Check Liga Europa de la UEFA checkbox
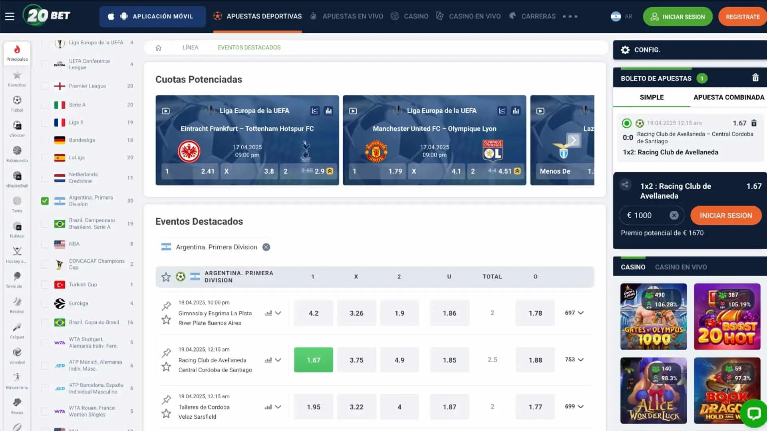 pyautogui.click(x=45, y=43)
